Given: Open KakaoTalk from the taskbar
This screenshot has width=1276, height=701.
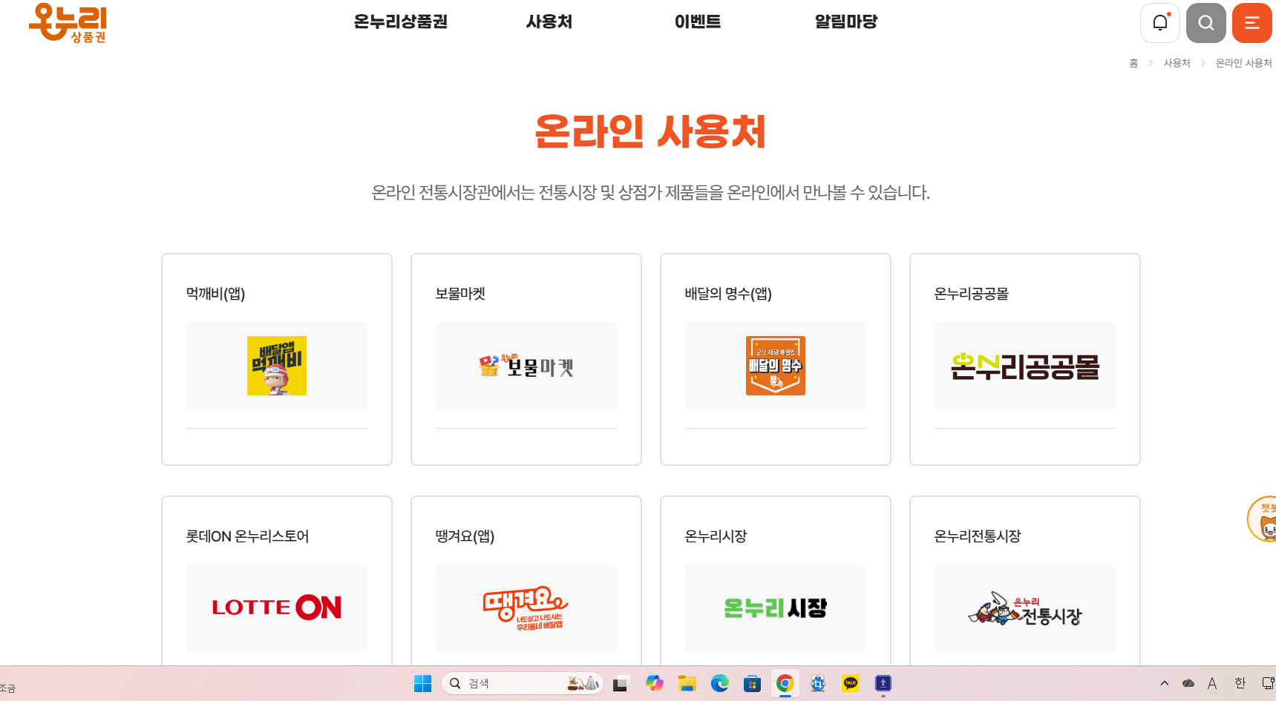Looking at the screenshot, I should click(x=851, y=683).
